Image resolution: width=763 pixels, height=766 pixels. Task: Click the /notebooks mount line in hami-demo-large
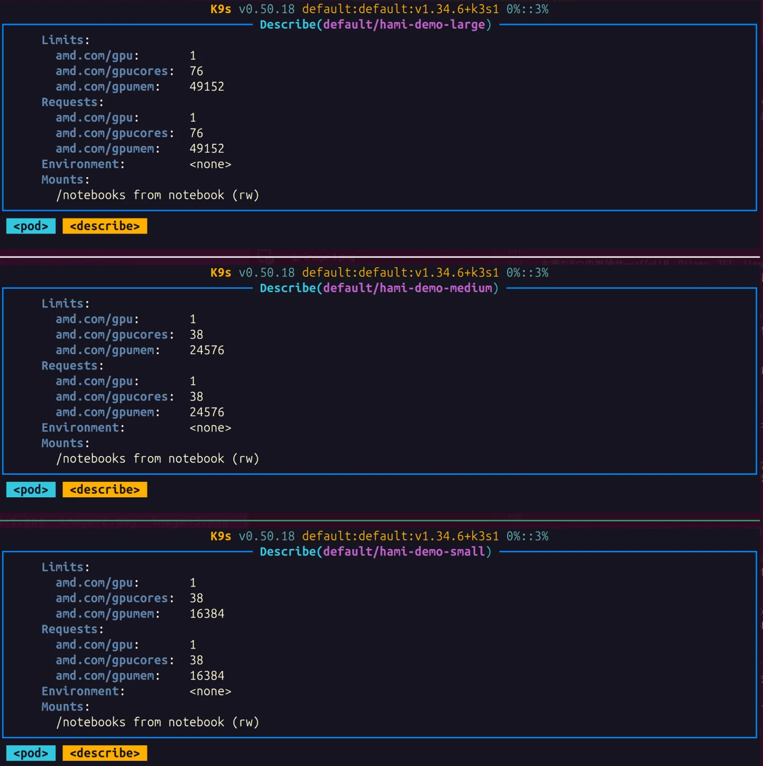[x=158, y=195]
